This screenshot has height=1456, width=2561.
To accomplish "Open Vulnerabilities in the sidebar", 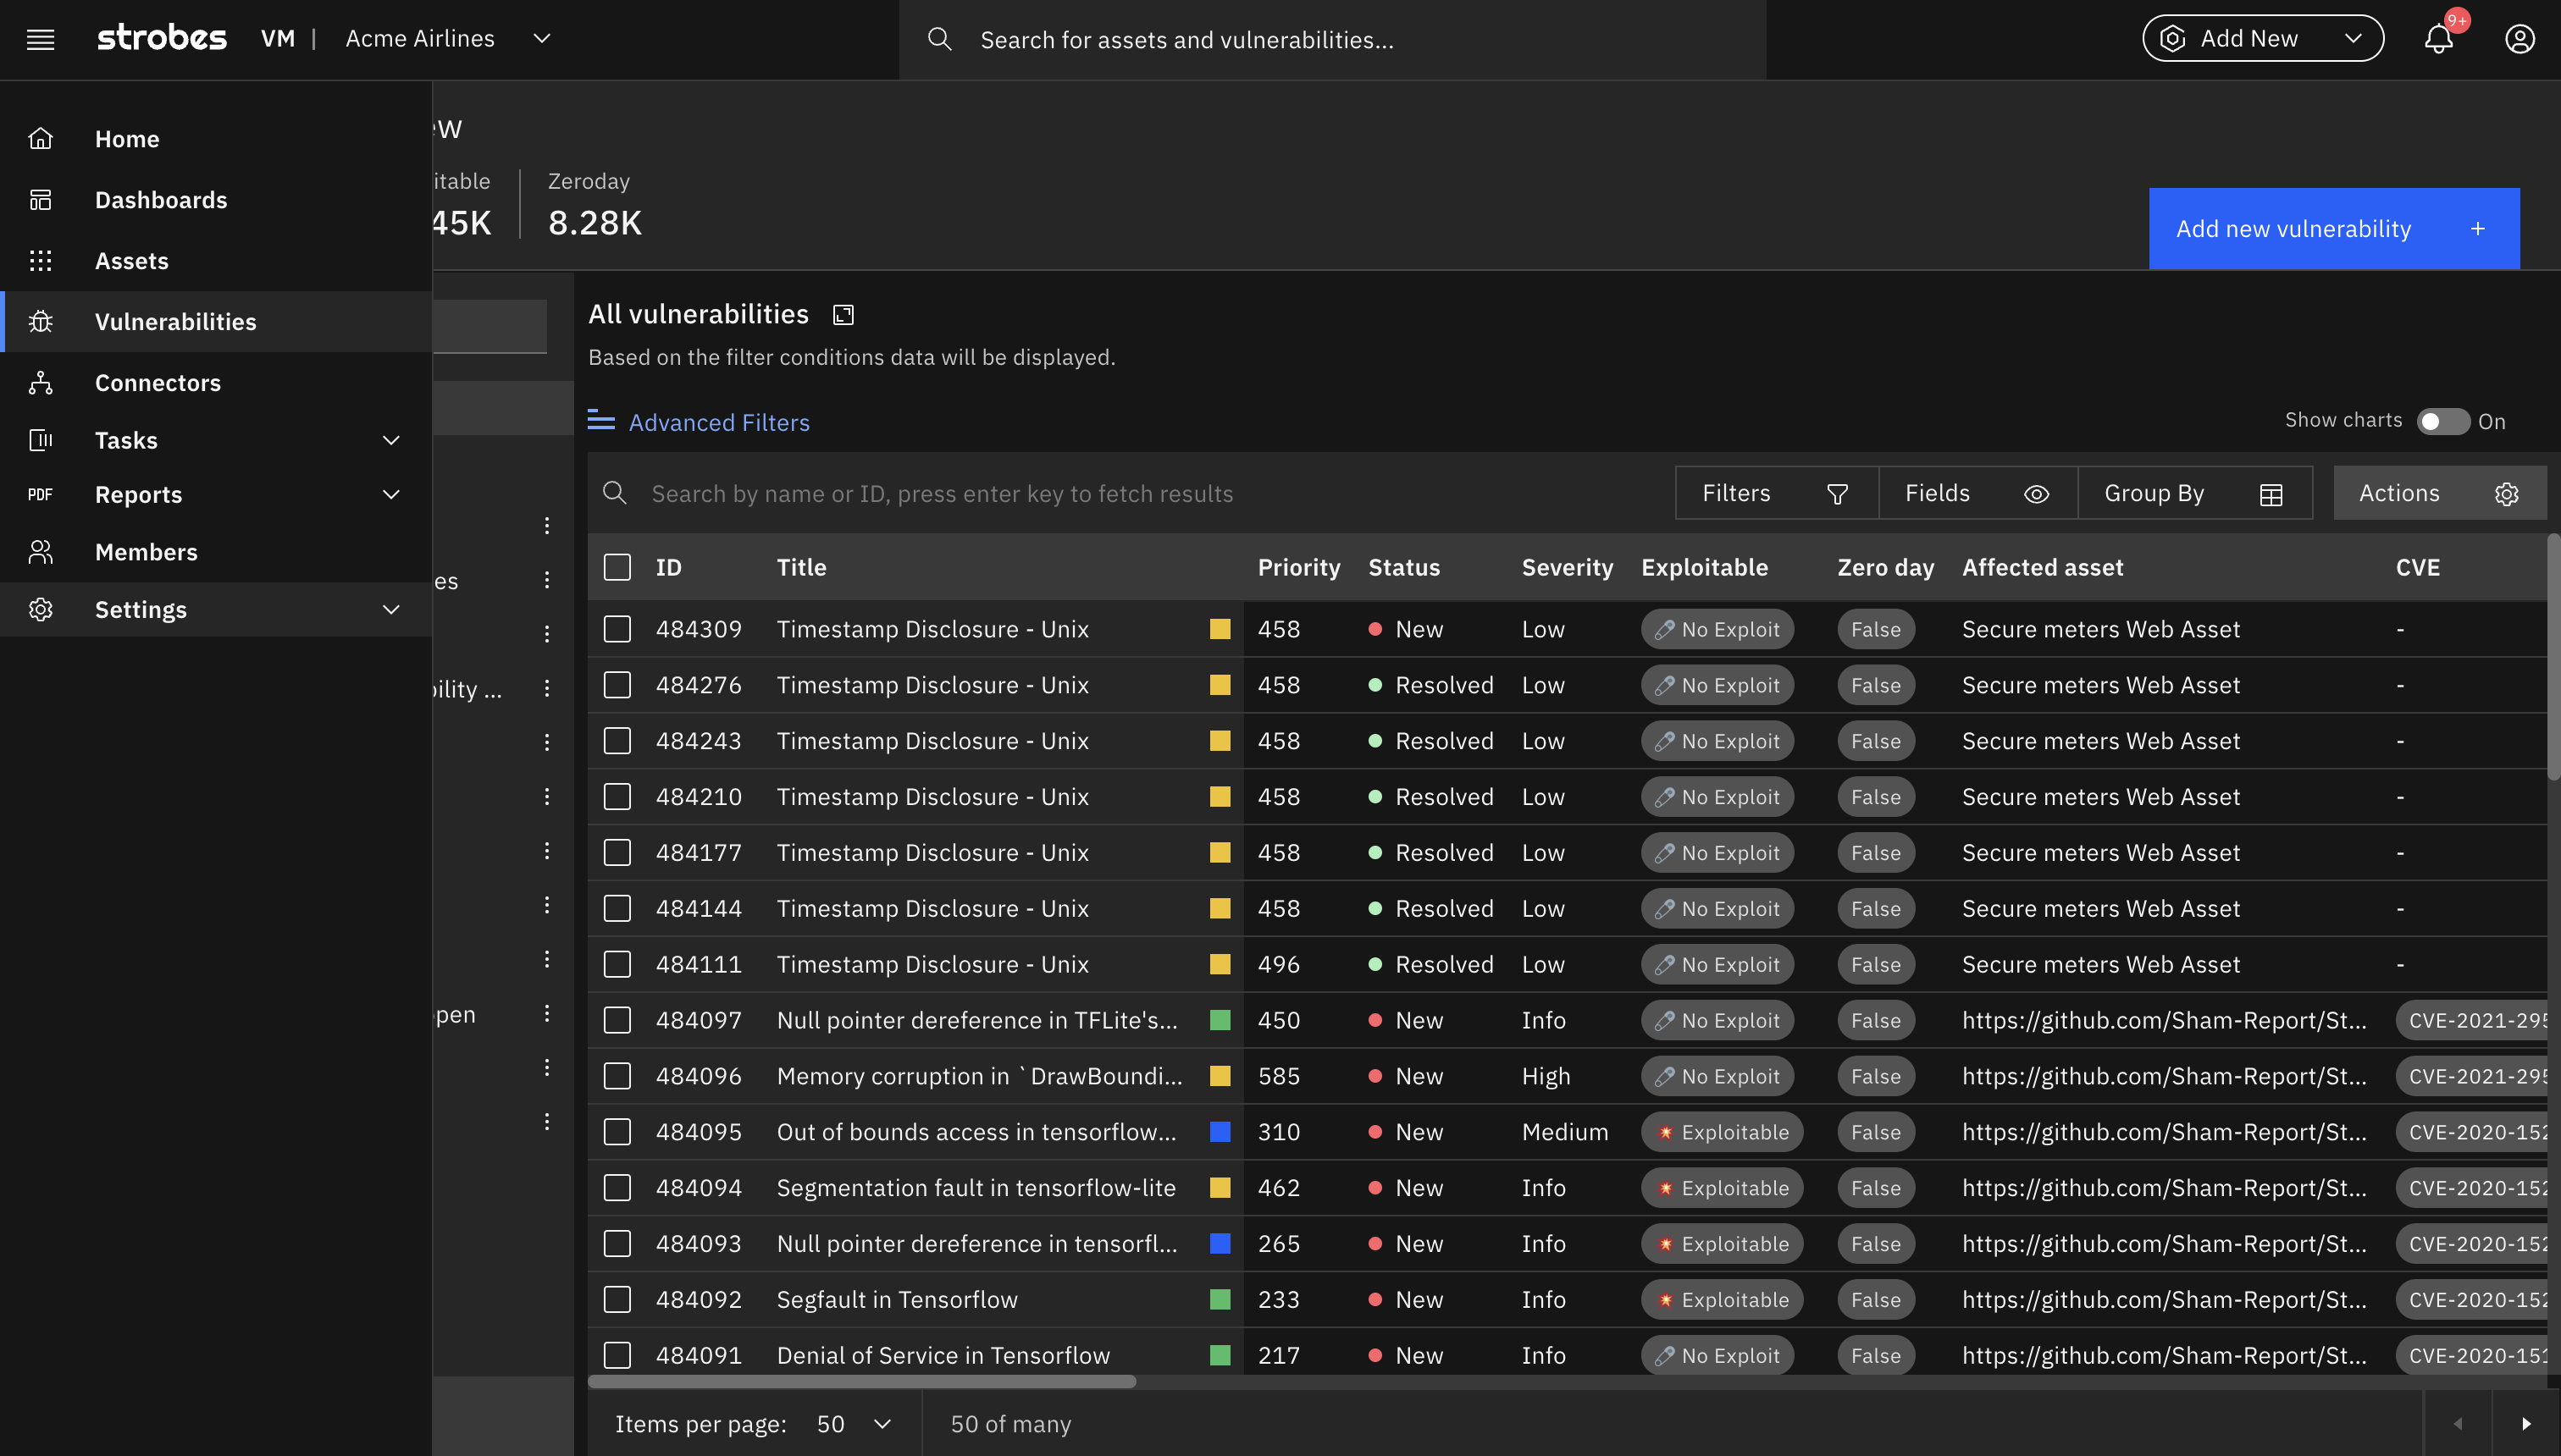I will pos(216,321).
